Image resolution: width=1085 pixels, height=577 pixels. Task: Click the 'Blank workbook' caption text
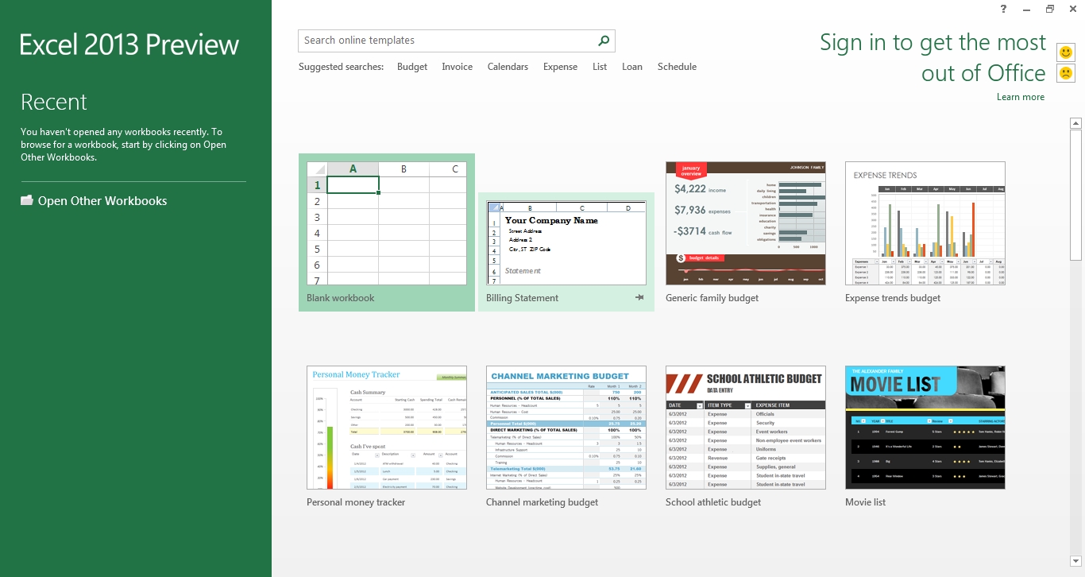(341, 298)
